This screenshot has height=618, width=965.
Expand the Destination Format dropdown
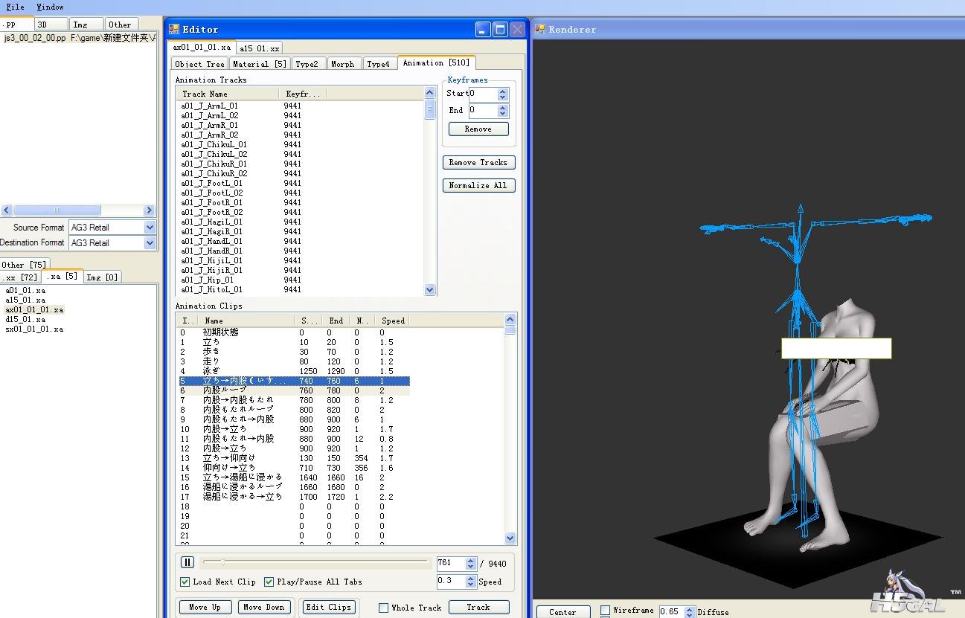pyautogui.click(x=150, y=243)
